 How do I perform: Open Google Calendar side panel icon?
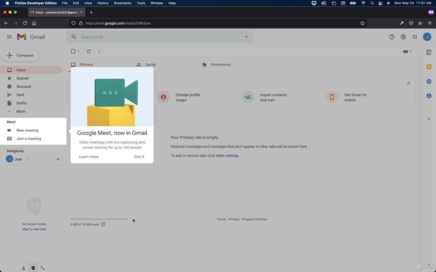(429, 52)
